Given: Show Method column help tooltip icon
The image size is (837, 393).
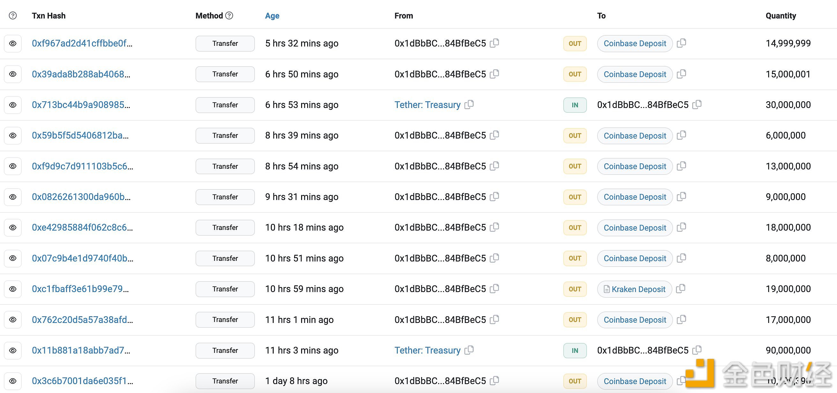Looking at the screenshot, I should [x=229, y=16].
